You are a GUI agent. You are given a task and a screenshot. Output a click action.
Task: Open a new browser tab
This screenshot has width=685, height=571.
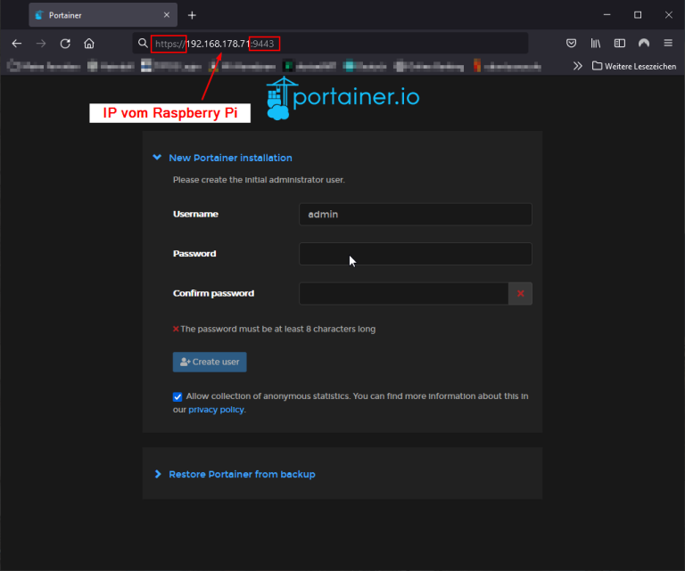192,16
